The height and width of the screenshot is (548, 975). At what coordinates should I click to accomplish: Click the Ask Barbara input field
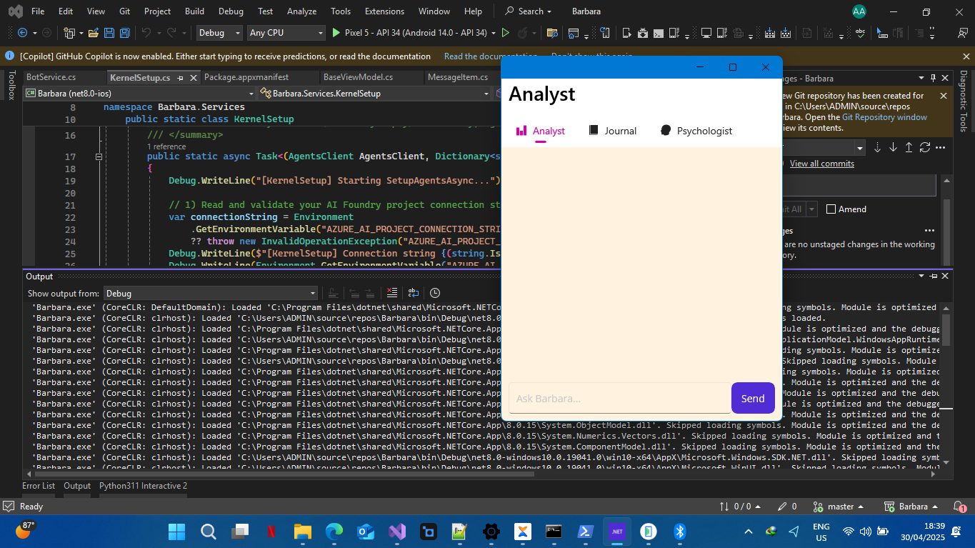coord(619,398)
